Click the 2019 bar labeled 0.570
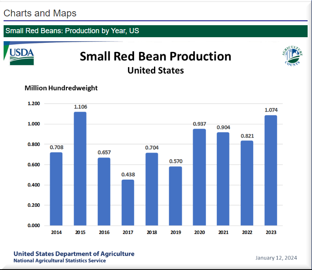Screen dimensions: 312x270 (x=175, y=196)
